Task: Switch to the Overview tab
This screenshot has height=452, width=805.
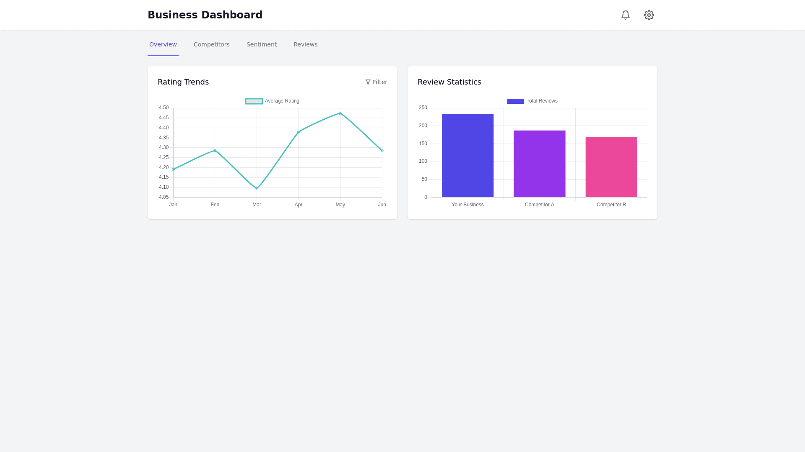Action: [x=163, y=44]
